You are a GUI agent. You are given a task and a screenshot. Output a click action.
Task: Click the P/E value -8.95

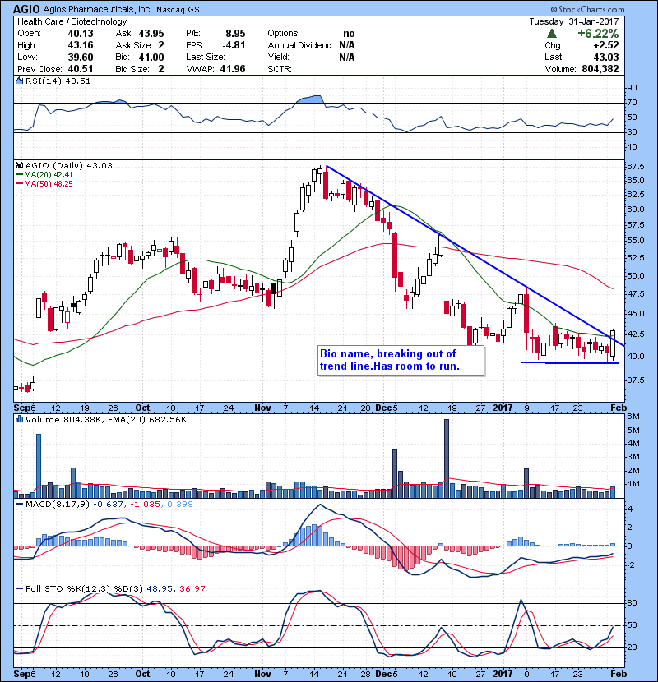[234, 34]
